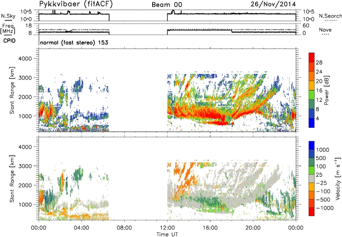342x237 pixels.
Task: Click the blue bottom of the power color bar
Action: pyautogui.click(x=312, y=123)
